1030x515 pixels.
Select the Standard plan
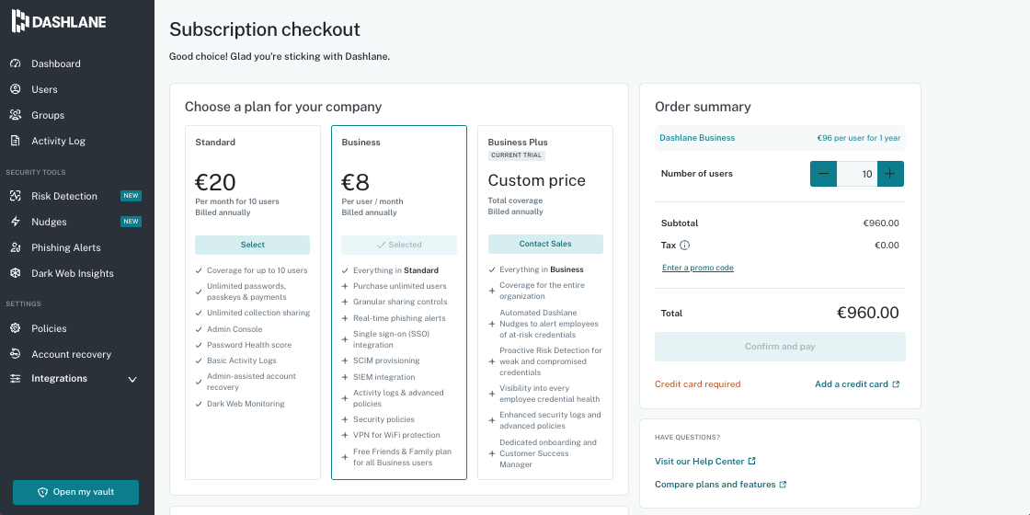[252, 245]
